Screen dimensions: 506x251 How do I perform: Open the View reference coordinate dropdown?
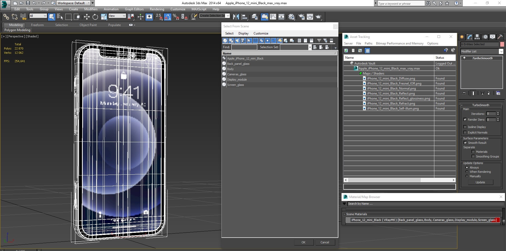pos(117,16)
